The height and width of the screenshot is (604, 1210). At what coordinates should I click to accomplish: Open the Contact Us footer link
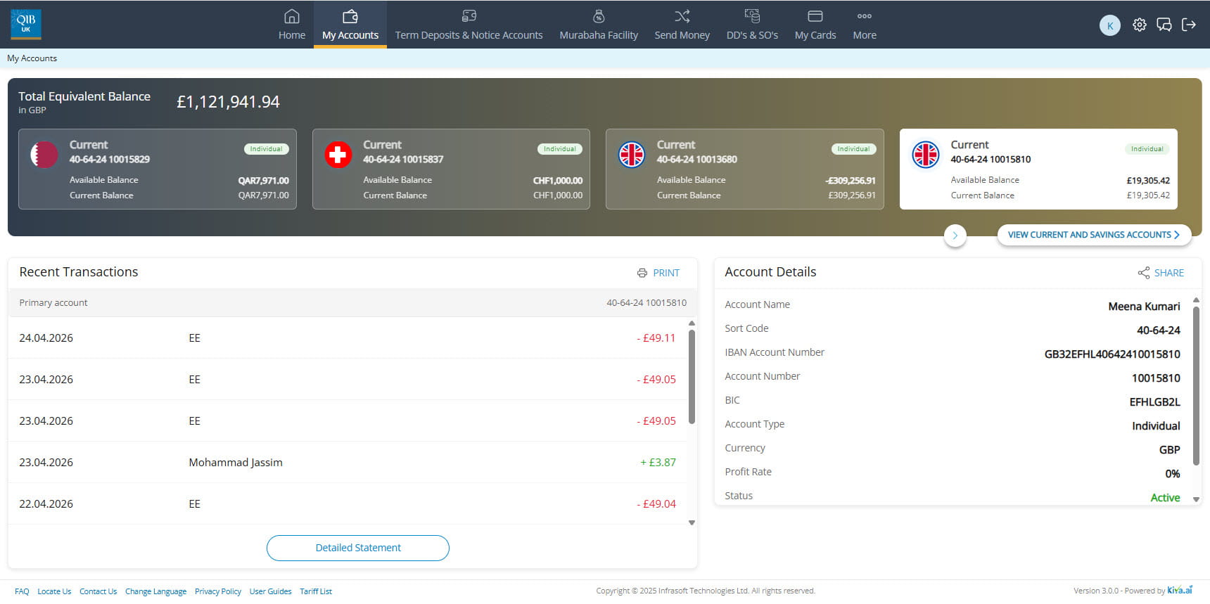click(98, 591)
